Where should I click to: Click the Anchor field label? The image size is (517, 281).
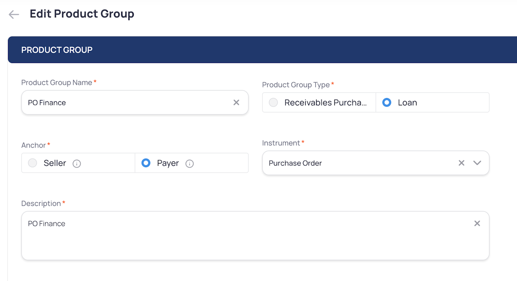(x=34, y=145)
